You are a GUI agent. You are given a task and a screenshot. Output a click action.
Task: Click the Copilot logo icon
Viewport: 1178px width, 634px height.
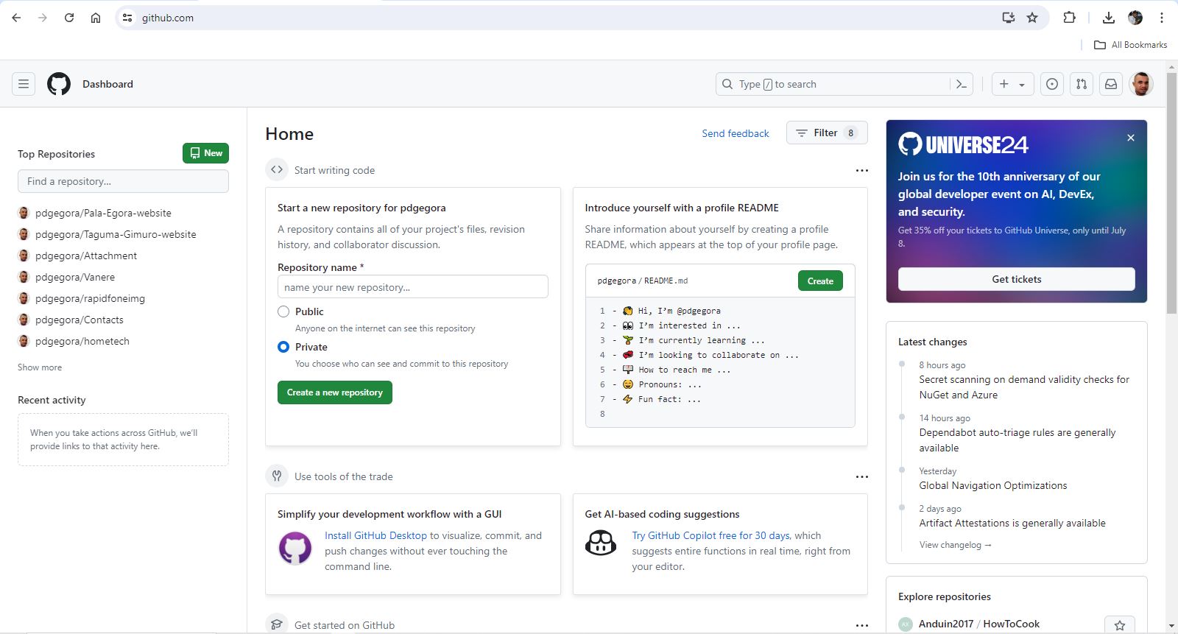click(601, 543)
